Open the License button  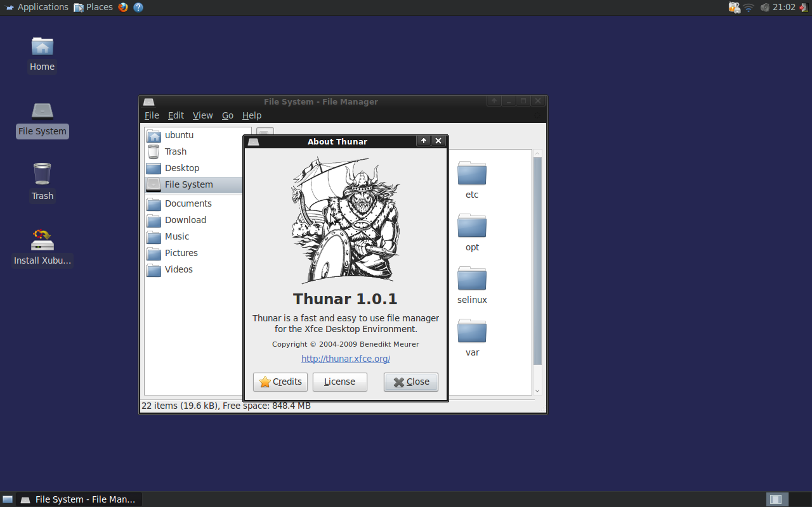pyautogui.click(x=339, y=382)
